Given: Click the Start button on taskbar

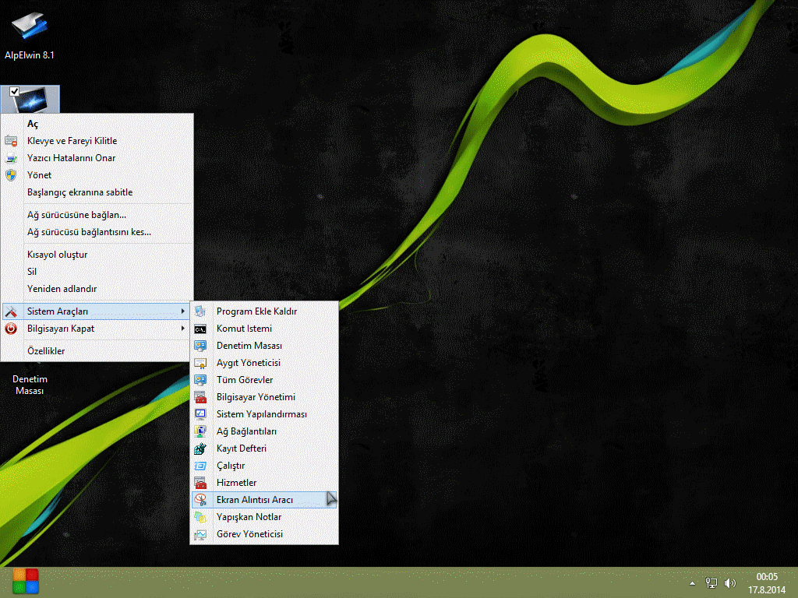Looking at the screenshot, I should tap(26, 581).
